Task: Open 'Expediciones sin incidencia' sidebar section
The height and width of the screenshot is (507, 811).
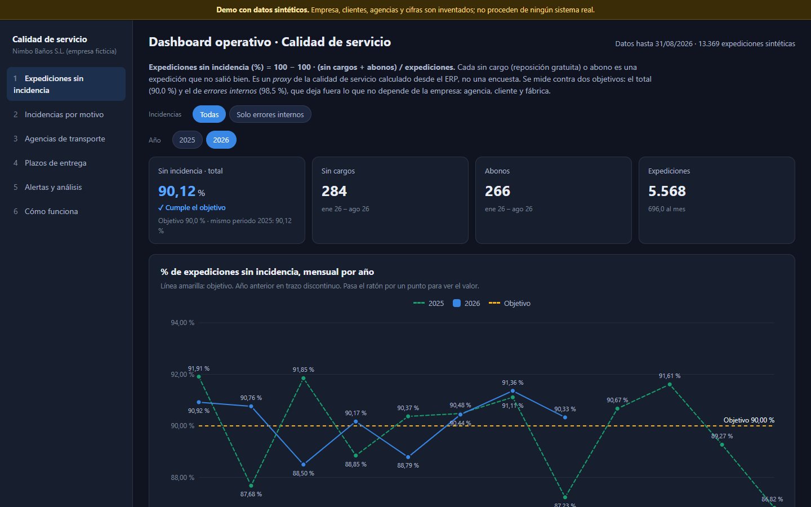Action: point(66,84)
